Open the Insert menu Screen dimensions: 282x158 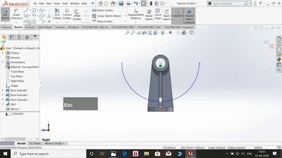click(57, 4)
